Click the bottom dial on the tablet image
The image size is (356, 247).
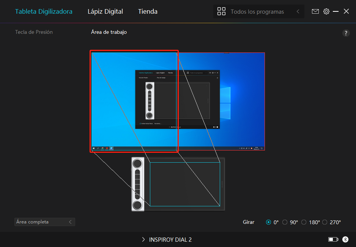[138, 205]
